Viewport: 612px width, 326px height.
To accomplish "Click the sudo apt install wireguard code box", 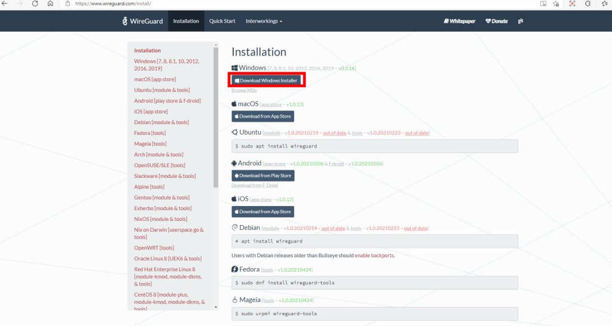I will (375, 146).
